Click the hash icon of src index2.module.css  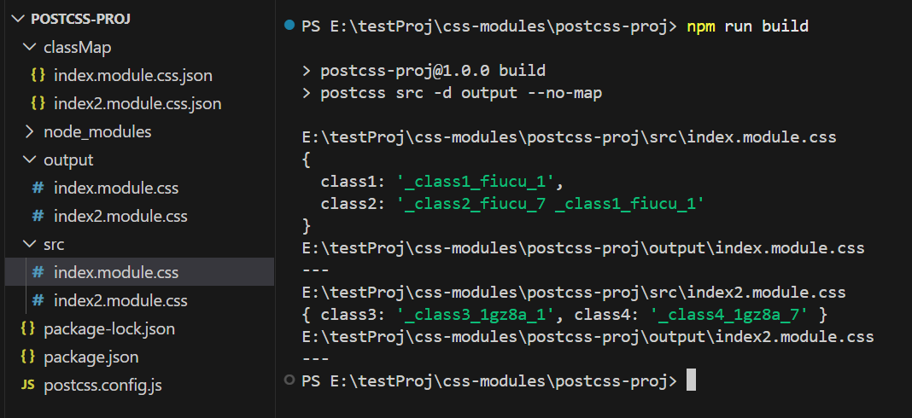pos(38,300)
